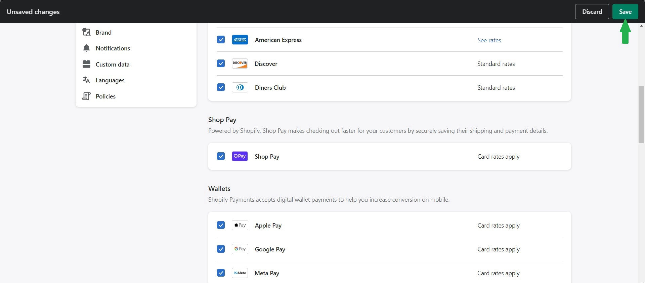Image resolution: width=645 pixels, height=283 pixels.
Task: Save the unsaved changes
Action: pos(625,11)
